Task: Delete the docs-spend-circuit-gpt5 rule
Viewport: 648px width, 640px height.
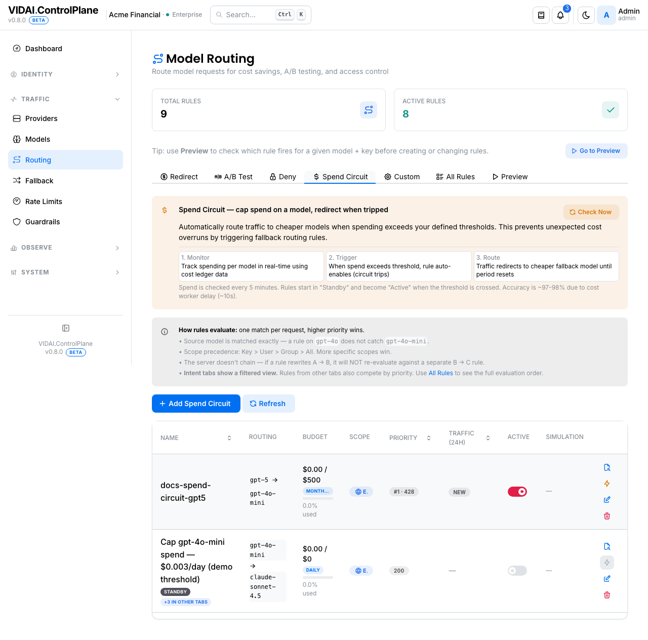Action: [x=607, y=516]
